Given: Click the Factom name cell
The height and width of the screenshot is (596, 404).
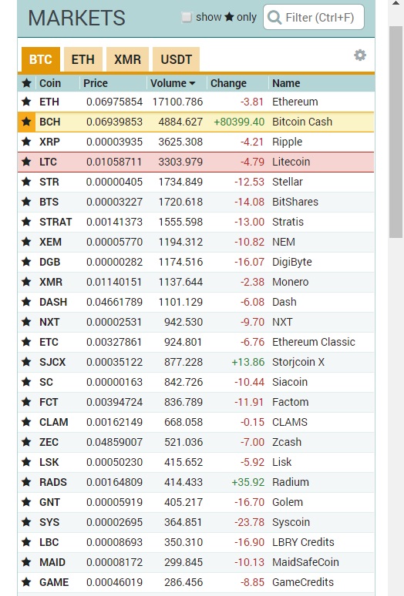Looking at the screenshot, I should pyautogui.click(x=290, y=402).
